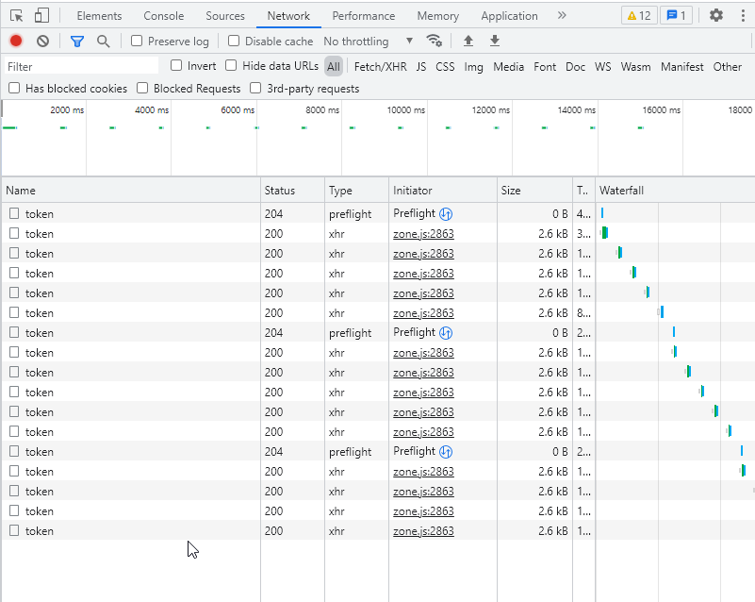
Task: Stop recording network log
Action: [16, 42]
